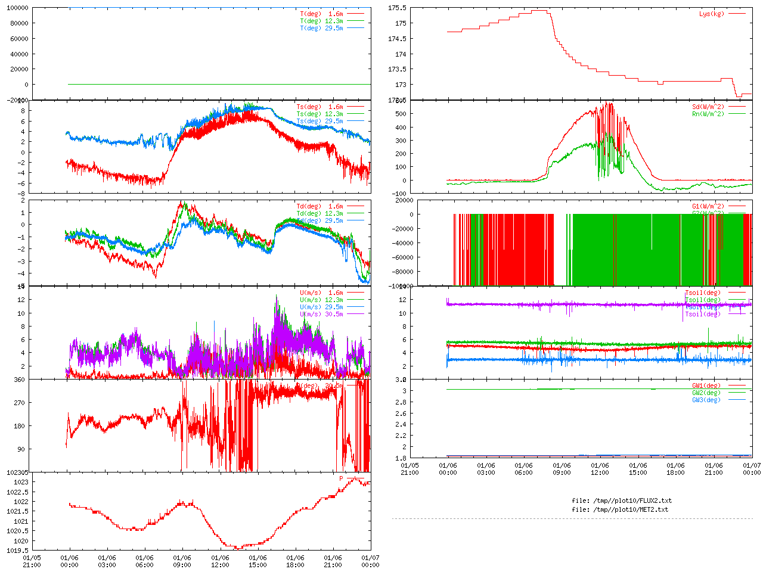The width and height of the screenshot is (763, 572).
Task: Click the /tmp//plot10/FLUX2.txt file path text
Action: tap(621, 500)
